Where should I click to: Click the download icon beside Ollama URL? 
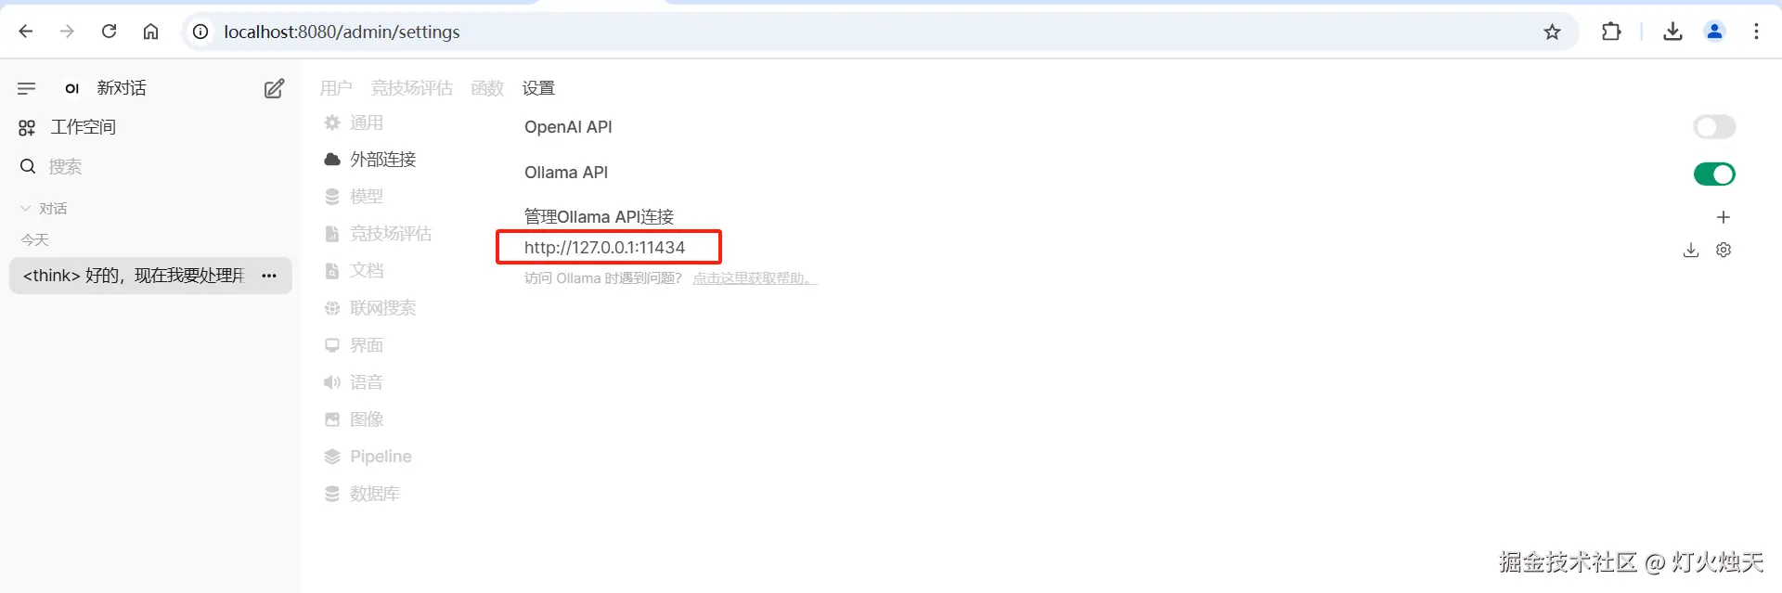click(1690, 250)
